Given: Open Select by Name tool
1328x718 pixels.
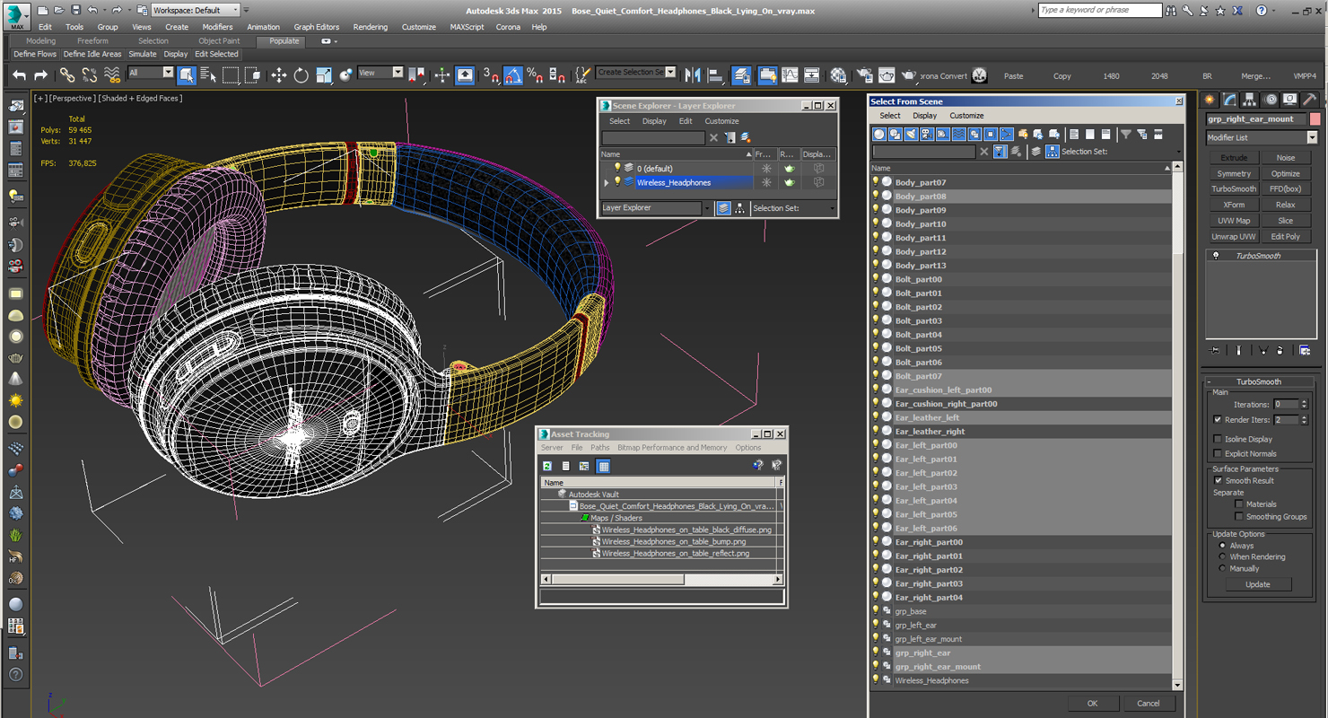Looking at the screenshot, I should 208,75.
